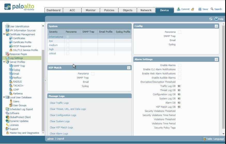Image resolution: width=226 pixels, height=144 pixels.
Task: Click the Clear Traffic Logs link
Action: [x=59, y=103]
